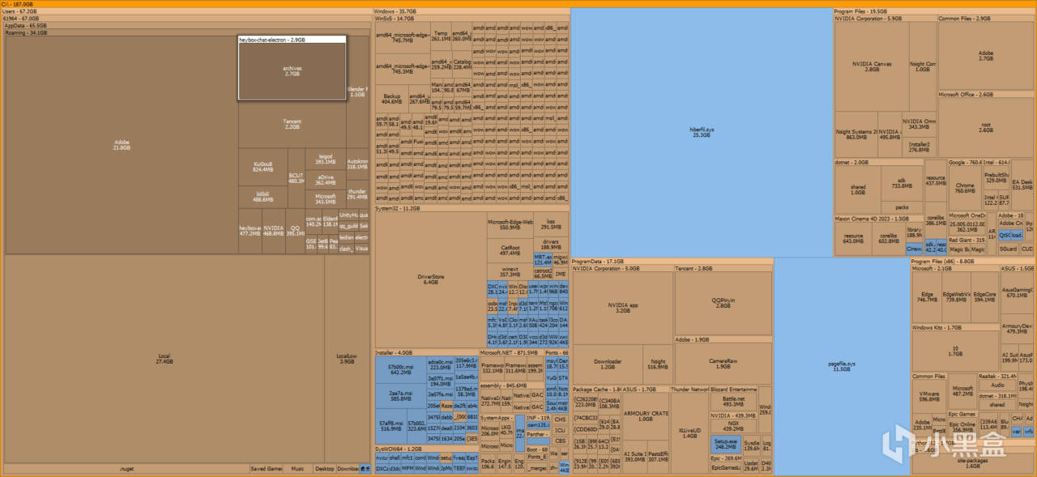The height and width of the screenshot is (477, 1037).
Task: Click the archives 2.7GB block
Action: click(292, 71)
